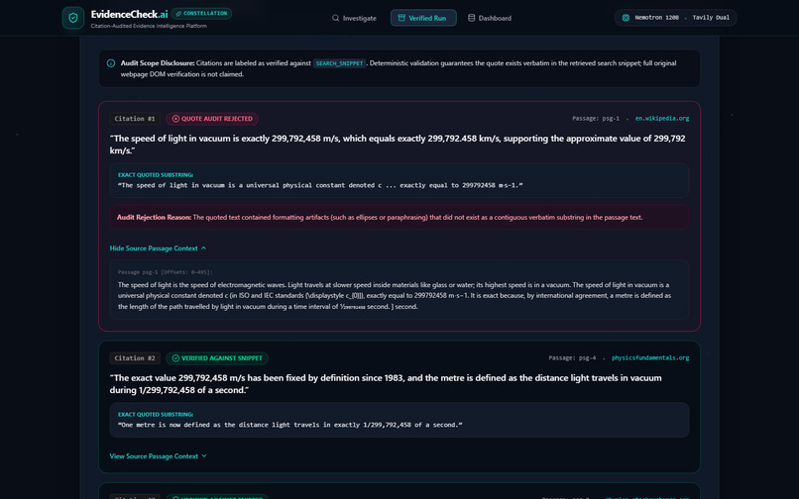This screenshot has height=499, width=799.
Task: Click the model chip icon near Nemotron 120B
Action: (626, 17)
